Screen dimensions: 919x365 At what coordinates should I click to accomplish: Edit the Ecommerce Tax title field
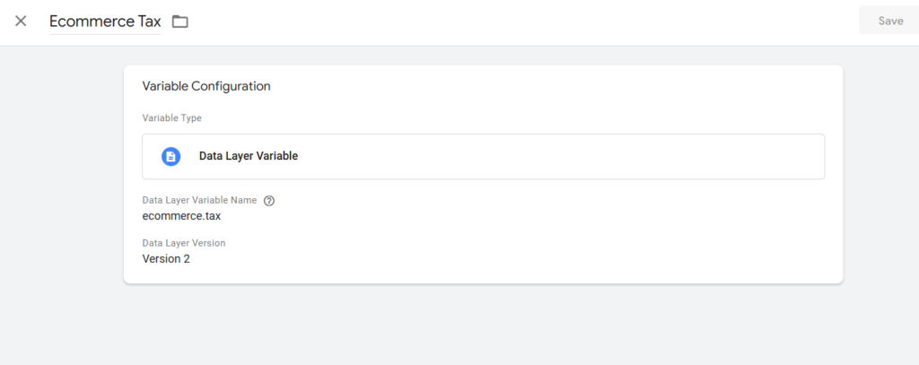105,22
